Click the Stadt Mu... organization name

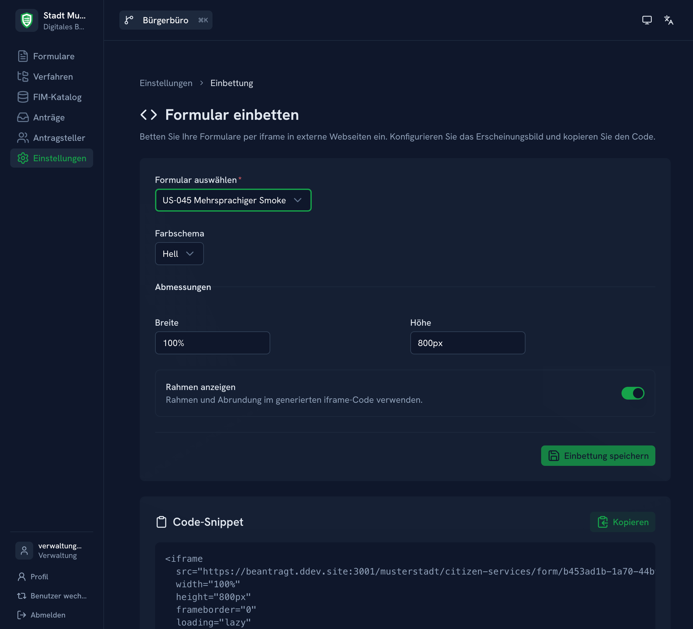[65, 15]
